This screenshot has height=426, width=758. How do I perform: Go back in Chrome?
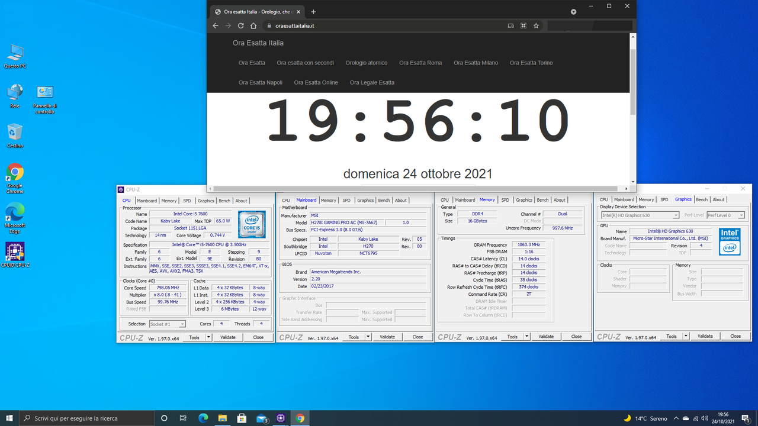[x=216, y=25]
